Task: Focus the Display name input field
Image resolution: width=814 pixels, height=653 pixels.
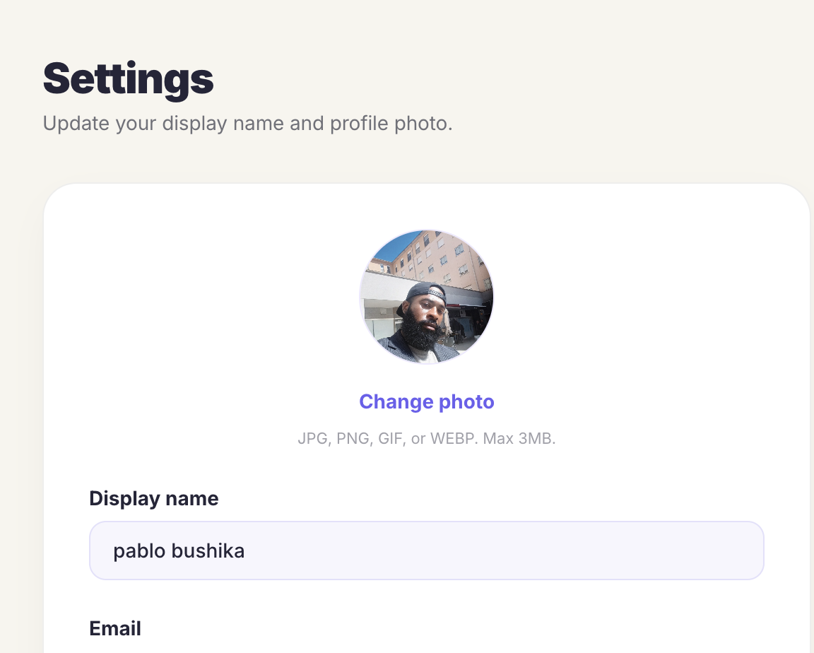Action: [x=426, y=551]
